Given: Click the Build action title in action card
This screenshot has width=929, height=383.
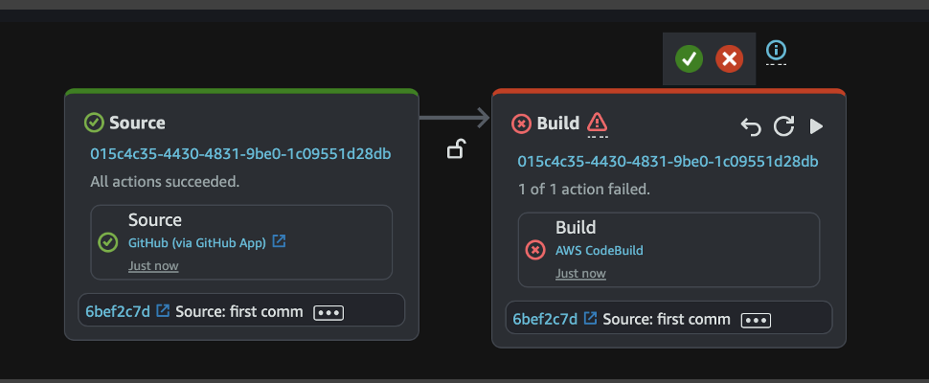Looking at the screenshot, I should click(x=576, y=227).
